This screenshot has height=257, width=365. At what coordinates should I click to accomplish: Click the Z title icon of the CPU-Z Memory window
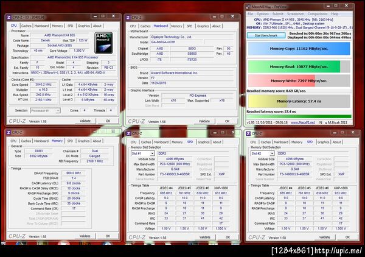(x=9, y=132)
